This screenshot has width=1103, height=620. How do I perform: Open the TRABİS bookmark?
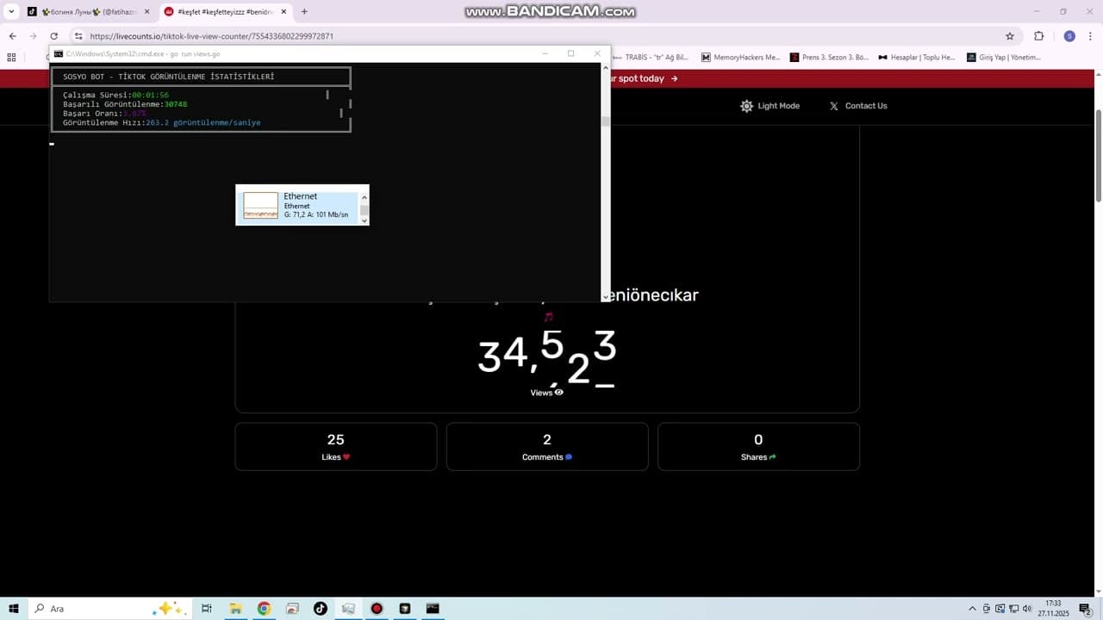(x=651, y=58)
